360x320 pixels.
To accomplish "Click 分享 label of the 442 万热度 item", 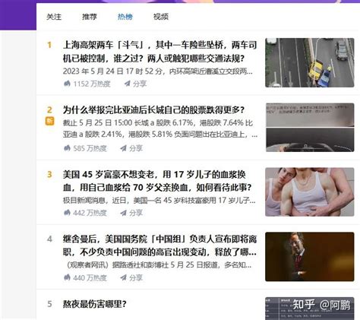I will pos(136,213).
